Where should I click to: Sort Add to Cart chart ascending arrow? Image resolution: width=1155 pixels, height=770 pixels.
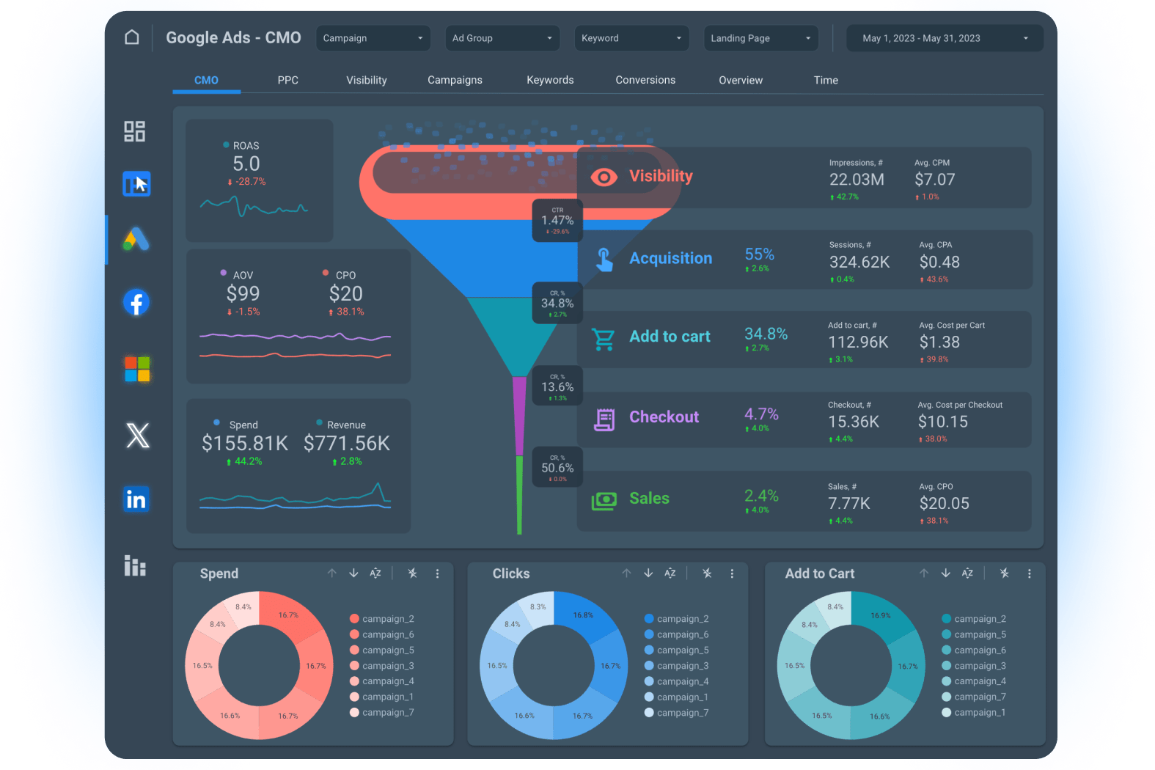(x=924, y=573)
